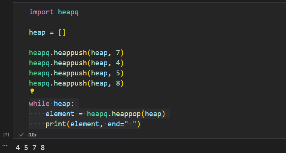Click the 'while heap:' line
Viewport: 286px width, 153px height.
click(x=52, y=104)
